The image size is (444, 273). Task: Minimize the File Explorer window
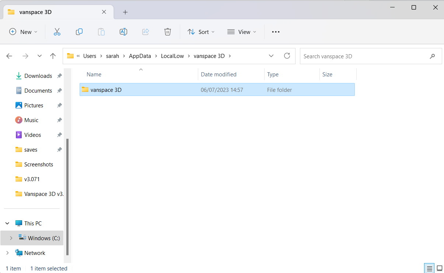click(392, 7)
